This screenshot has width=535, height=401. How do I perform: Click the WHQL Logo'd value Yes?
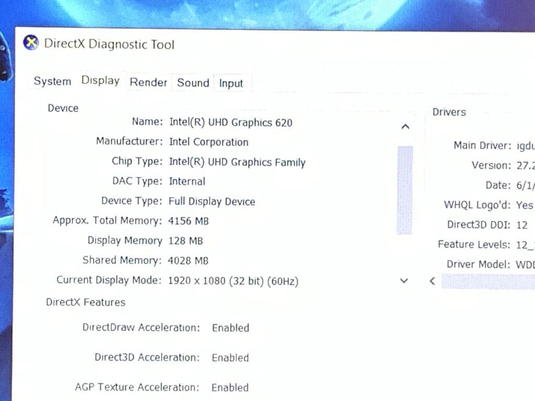[x=525, y=205]
